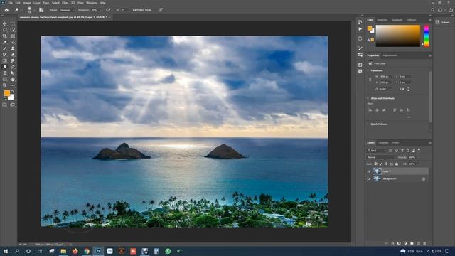
Task: Click the foreground color swatch in toolbar
Action: [6, 93]
